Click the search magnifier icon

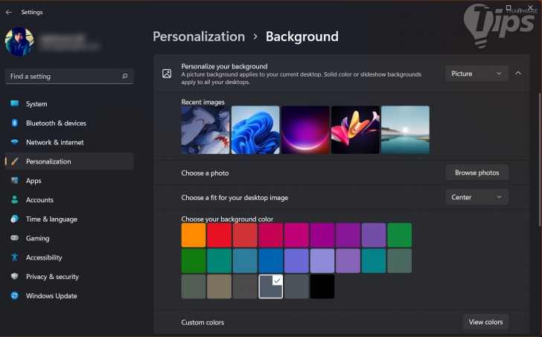click(125, 76)
